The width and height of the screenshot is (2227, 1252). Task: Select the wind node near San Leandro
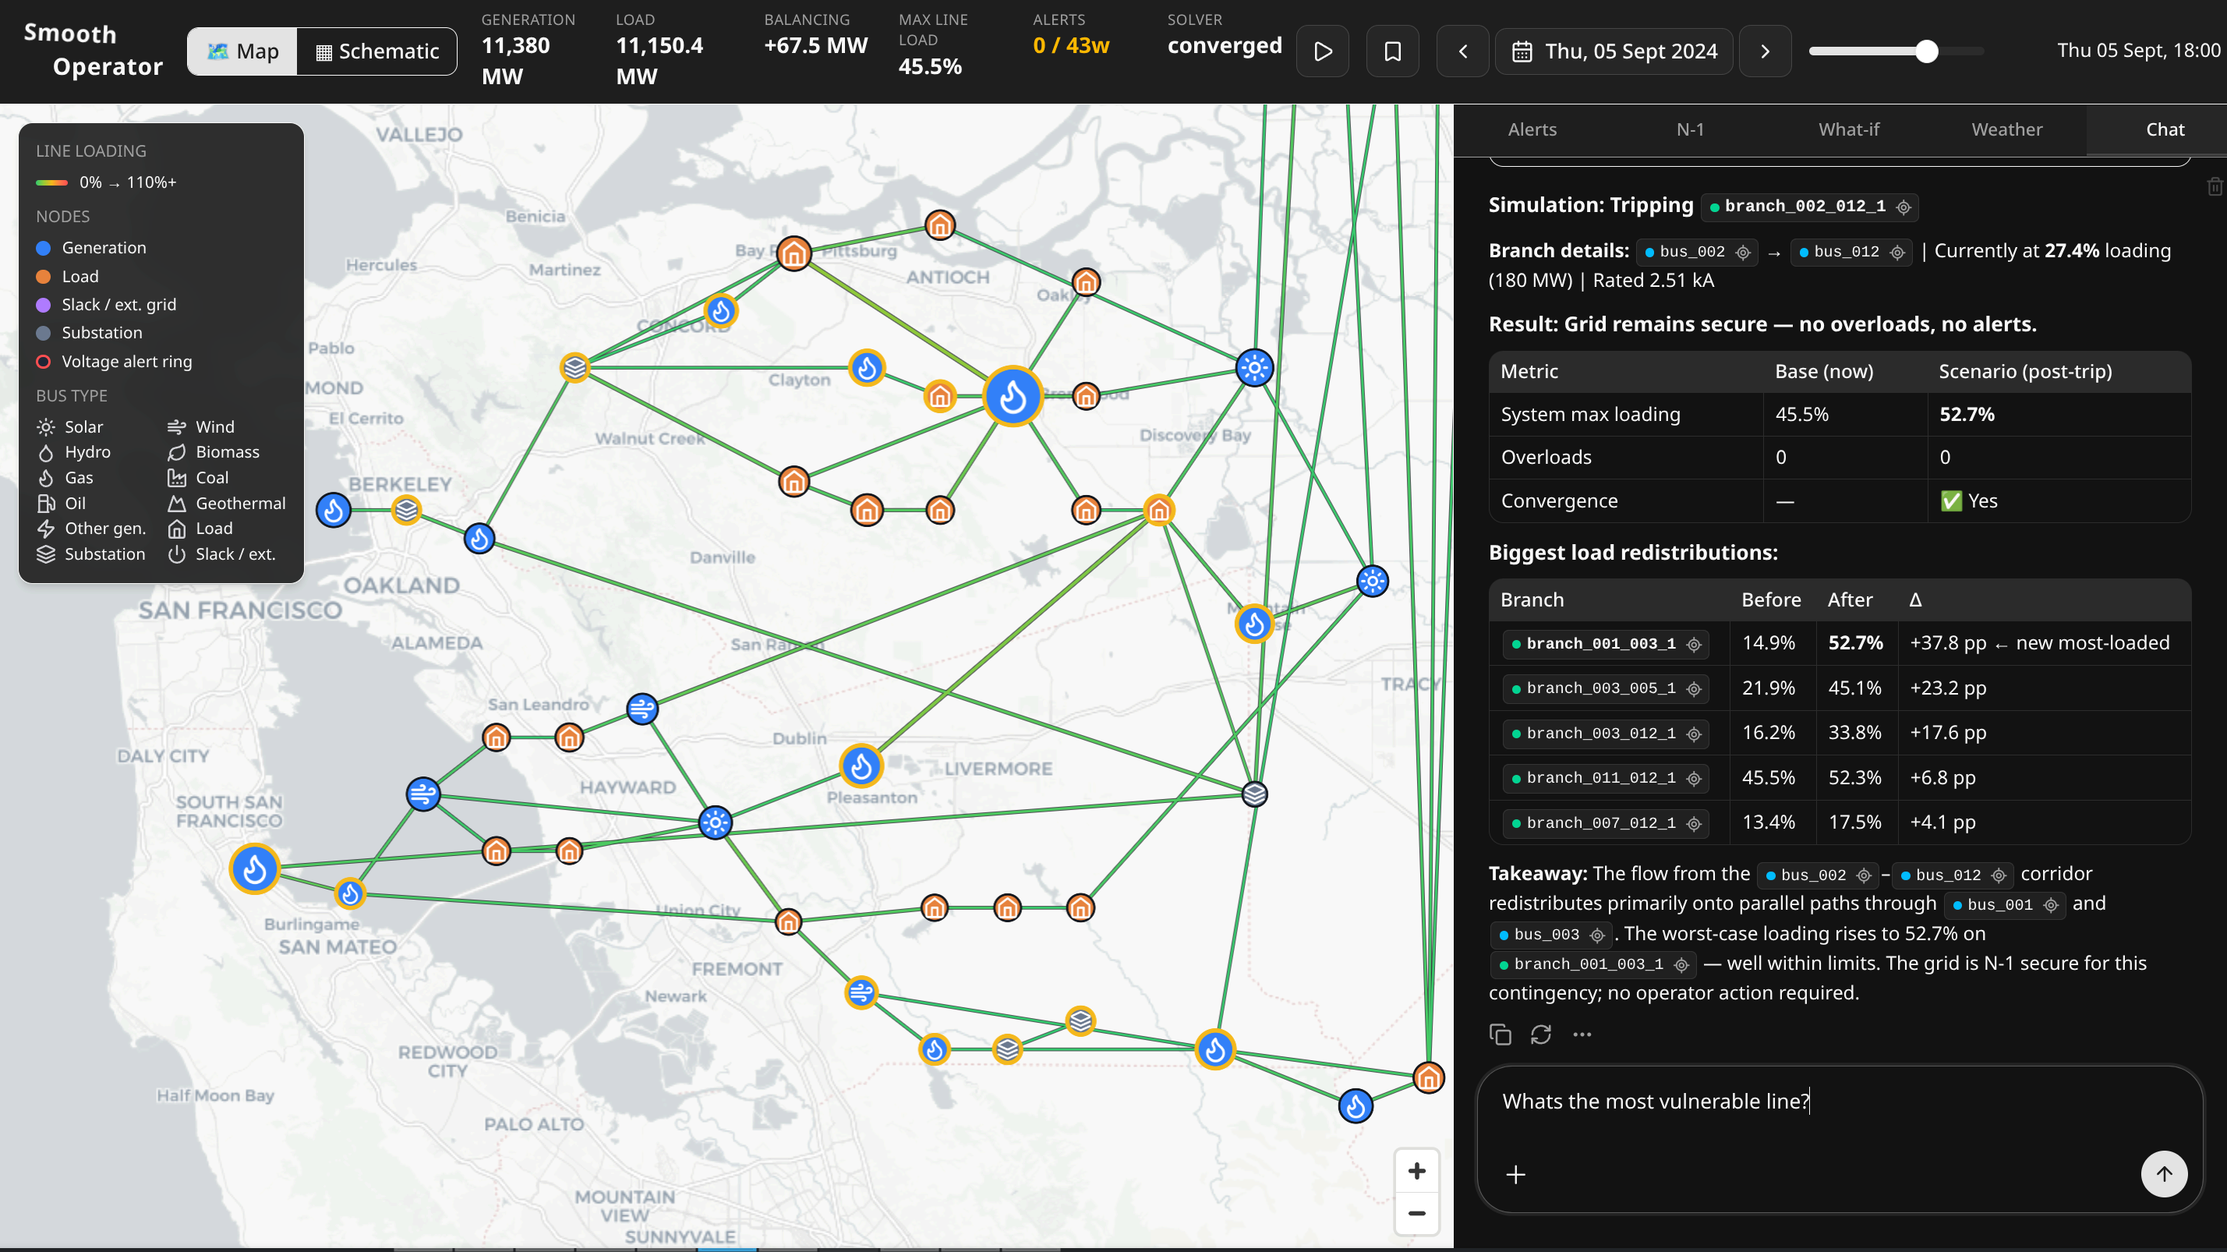(642, 709)
